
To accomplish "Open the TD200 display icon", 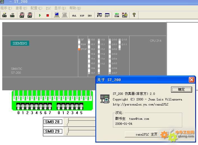I will click(x=117, y=15).
